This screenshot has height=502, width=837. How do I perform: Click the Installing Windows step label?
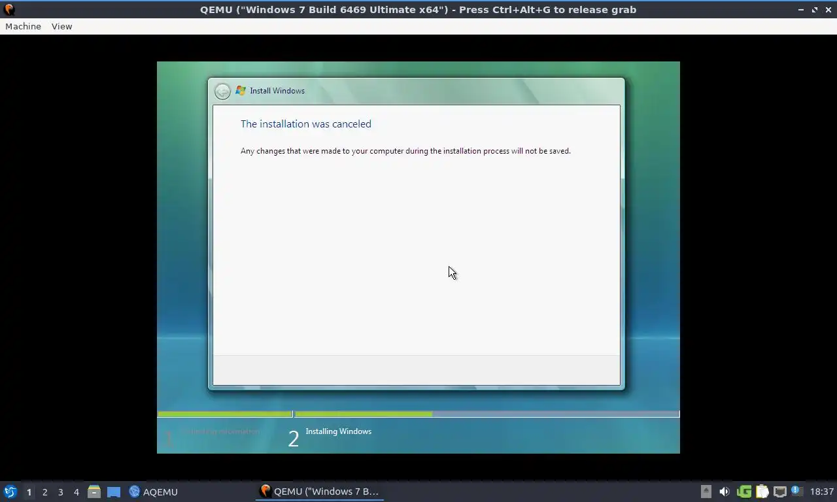(x=338, y=431)
